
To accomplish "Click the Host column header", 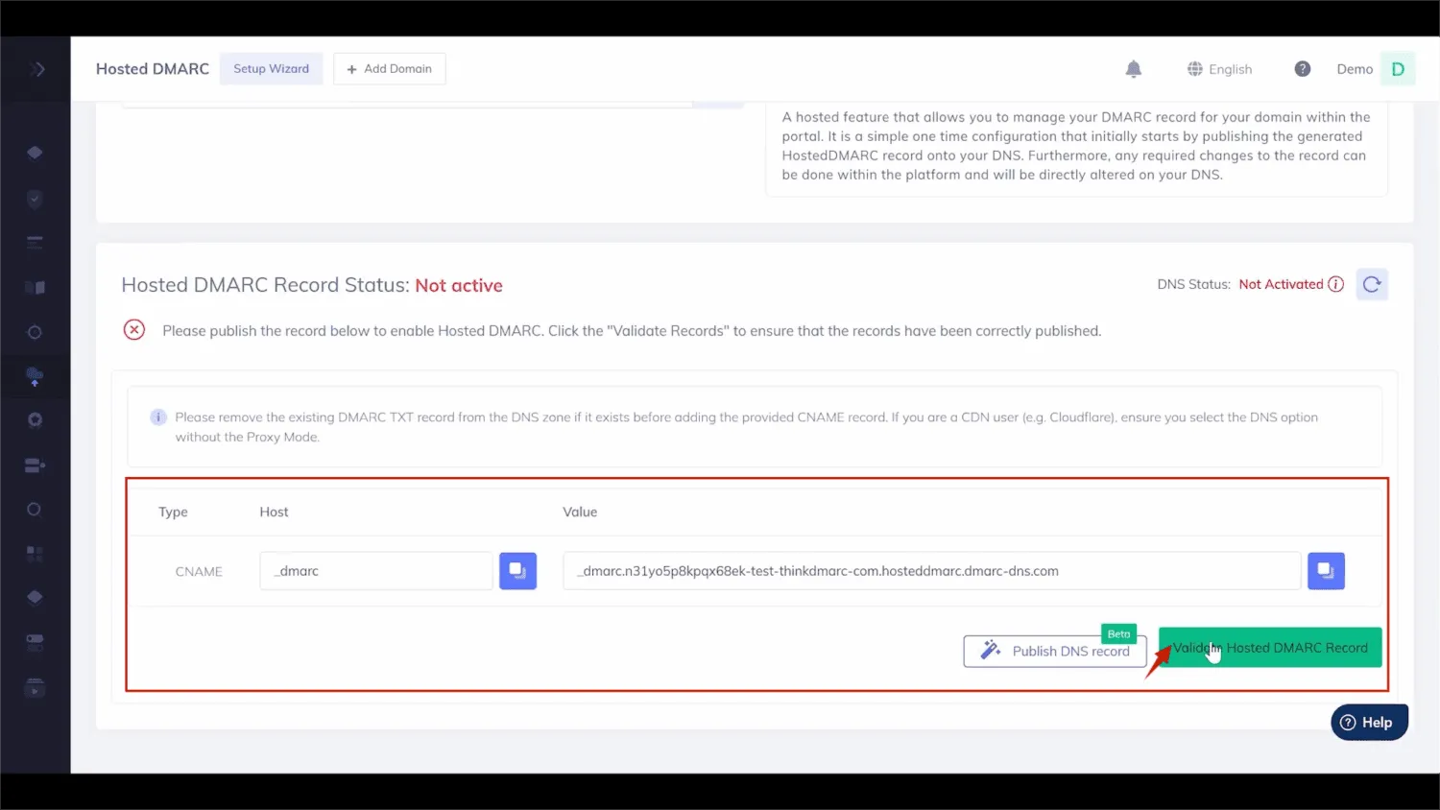I will click(x=274, y=512).
